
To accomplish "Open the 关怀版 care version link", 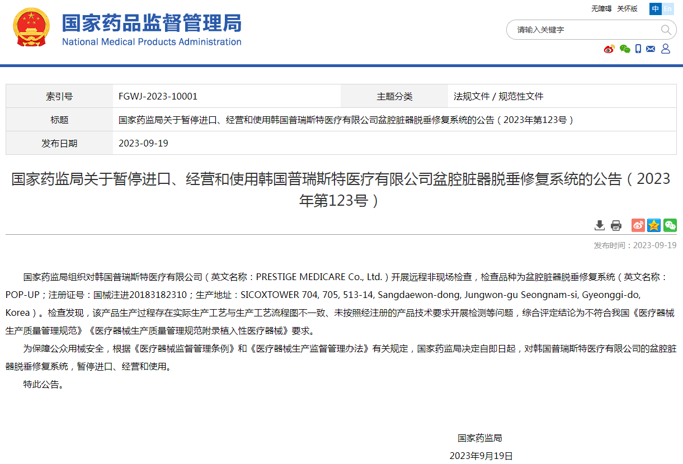I will pos(627,9).
